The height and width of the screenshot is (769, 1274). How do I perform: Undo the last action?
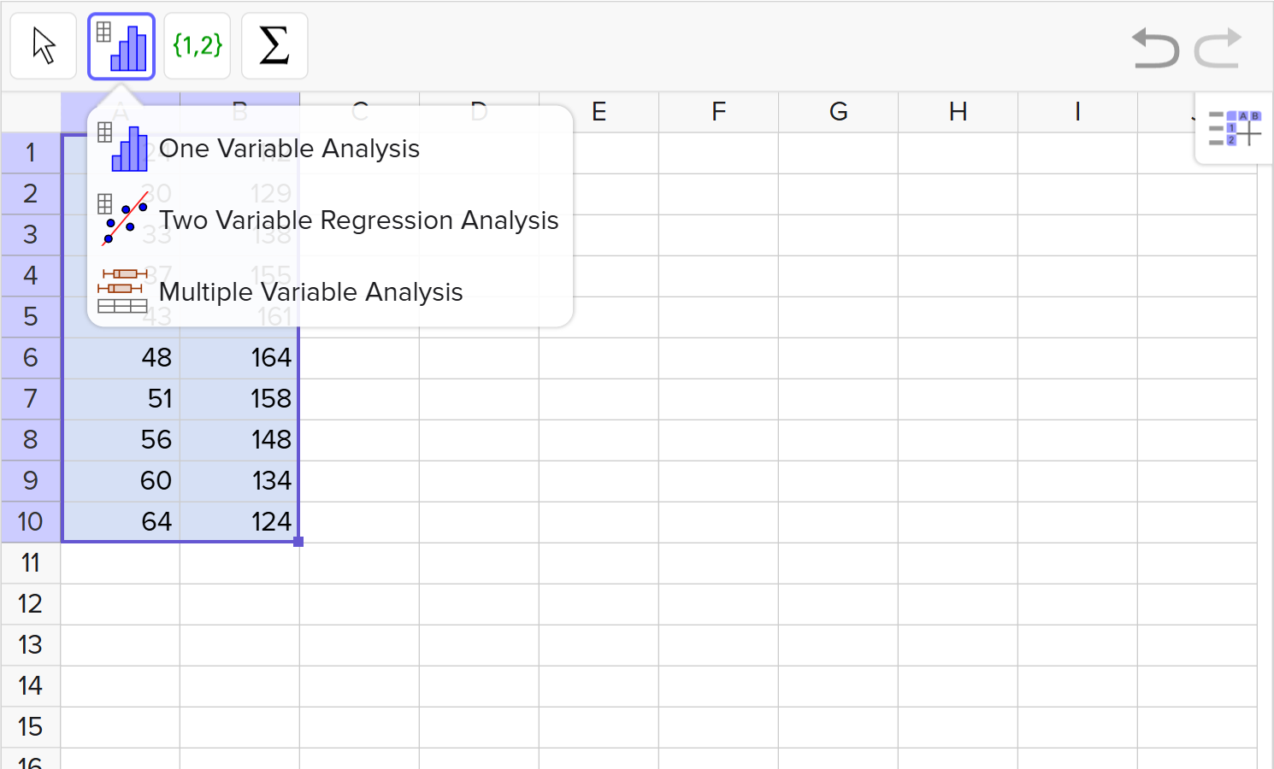[1155, 48]
